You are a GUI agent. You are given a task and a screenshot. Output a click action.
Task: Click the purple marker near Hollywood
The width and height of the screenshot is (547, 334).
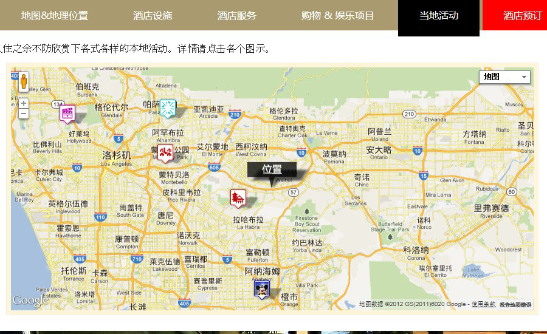(67, 114)
